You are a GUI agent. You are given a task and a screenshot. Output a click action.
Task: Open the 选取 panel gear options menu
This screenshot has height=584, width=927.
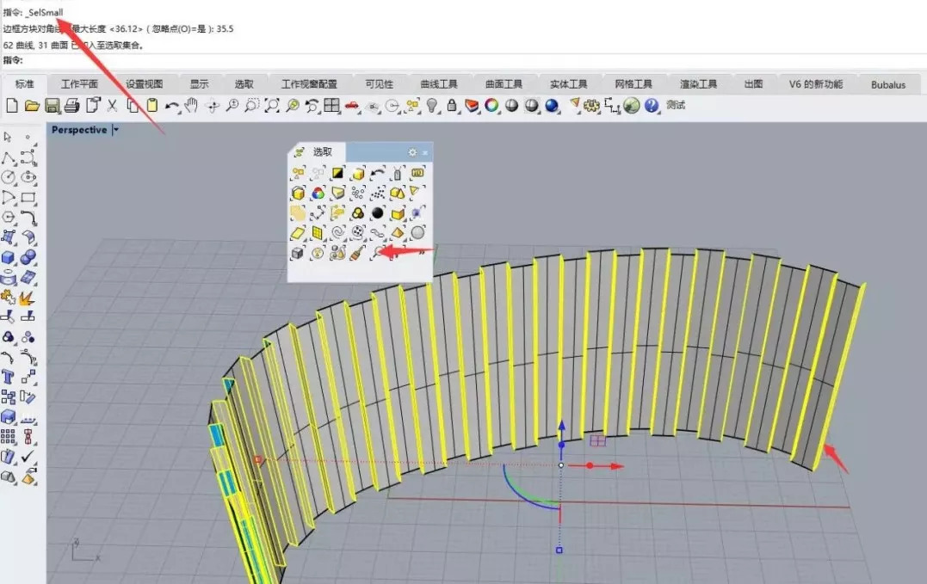pyautogui.click(x=412, y=152)
